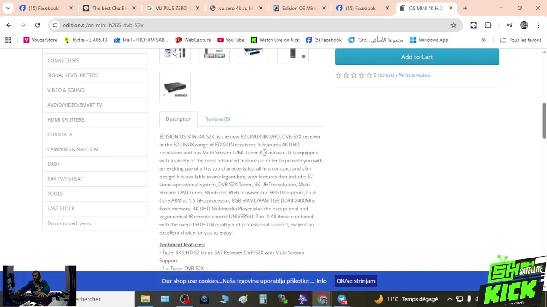Switch to The best ChatBot tab

click(109, 8)
